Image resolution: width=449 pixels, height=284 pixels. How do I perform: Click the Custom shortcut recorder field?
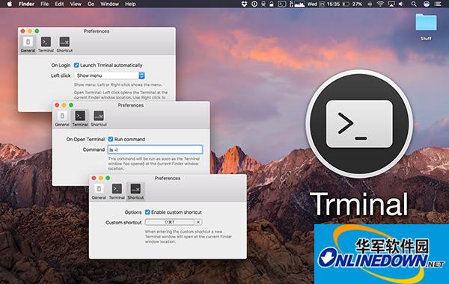tap(169, 222)
